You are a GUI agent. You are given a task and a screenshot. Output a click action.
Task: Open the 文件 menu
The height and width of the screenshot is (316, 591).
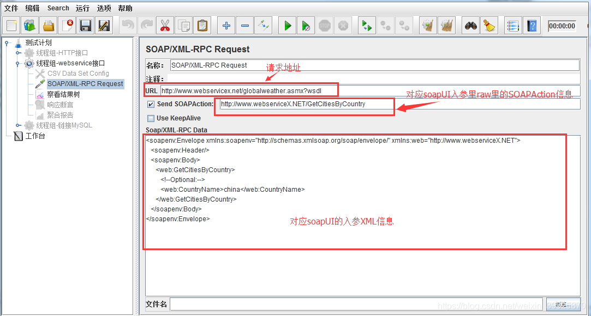click(x=11, y=8)
